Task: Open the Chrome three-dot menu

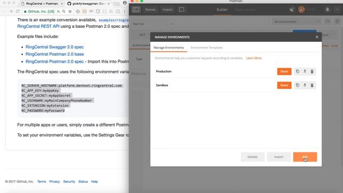Action: [125, 11]
